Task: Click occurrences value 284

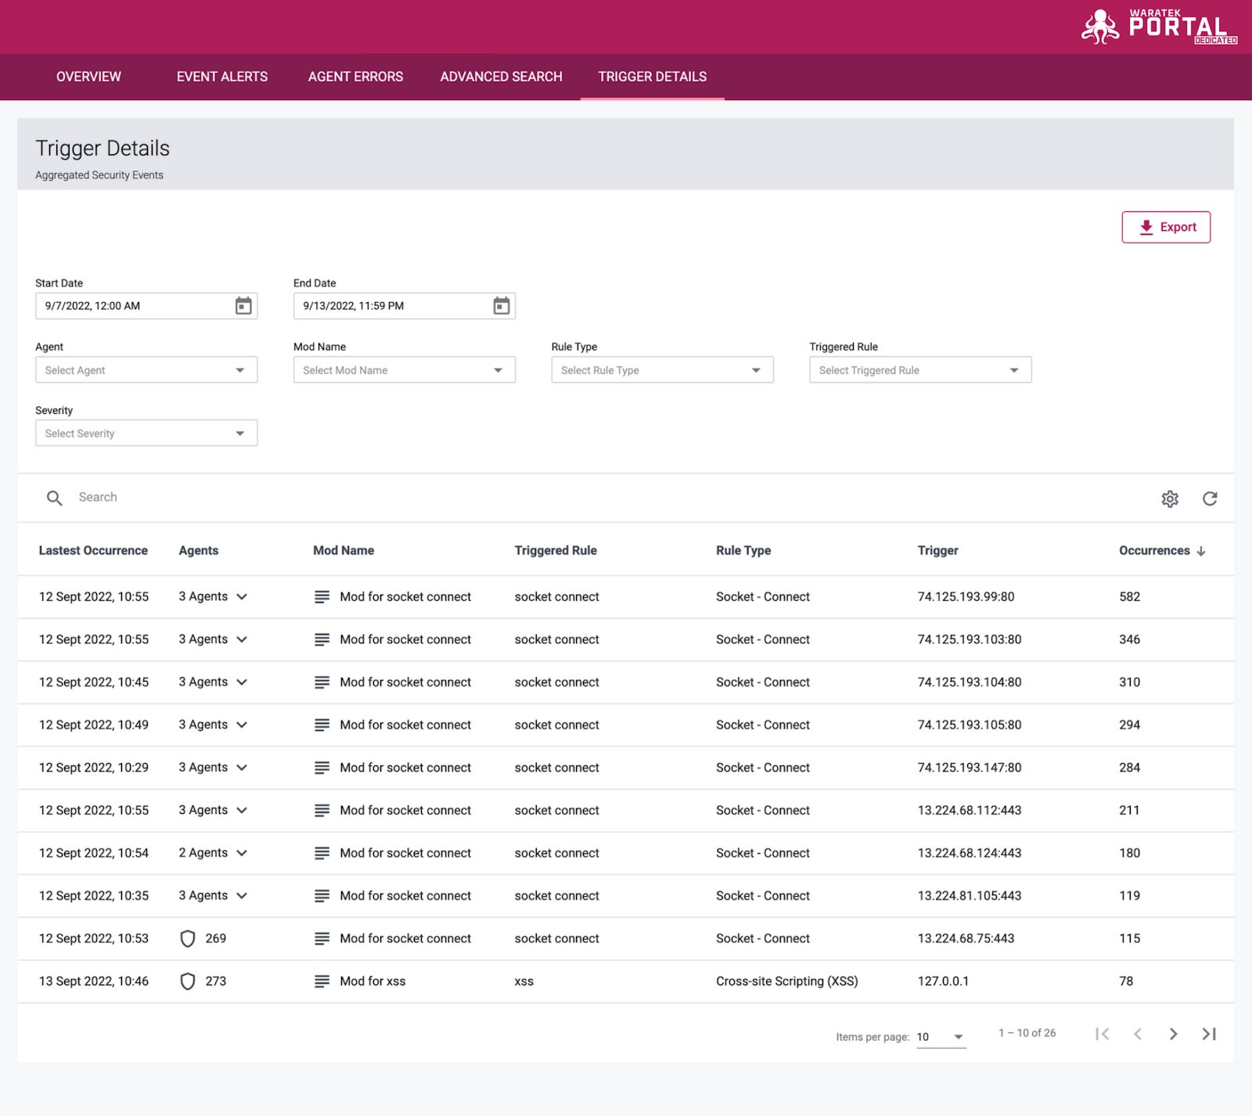Action: click(1129, 768)
